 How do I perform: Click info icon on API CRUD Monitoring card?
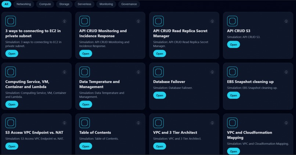[x=138, y=21]
